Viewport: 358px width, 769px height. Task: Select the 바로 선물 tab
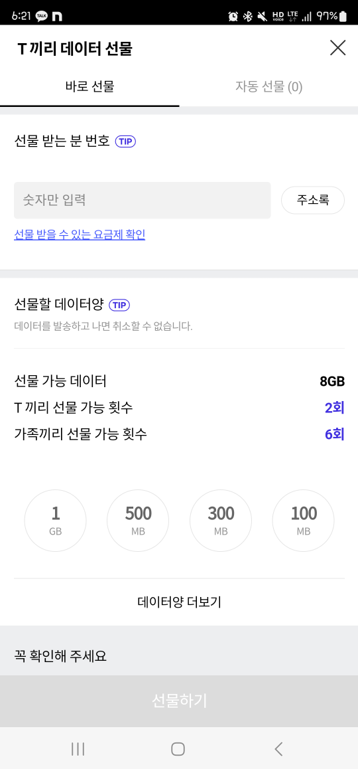tap(89, 87)
